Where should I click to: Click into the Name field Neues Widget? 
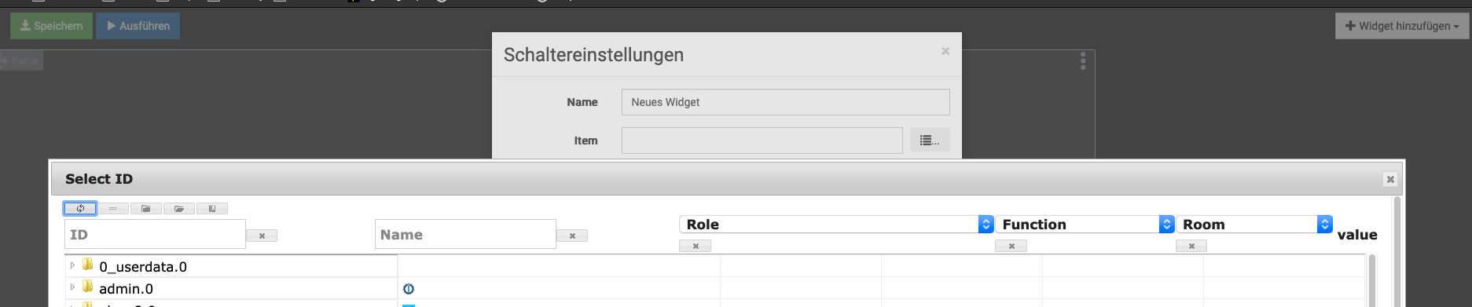785,102
